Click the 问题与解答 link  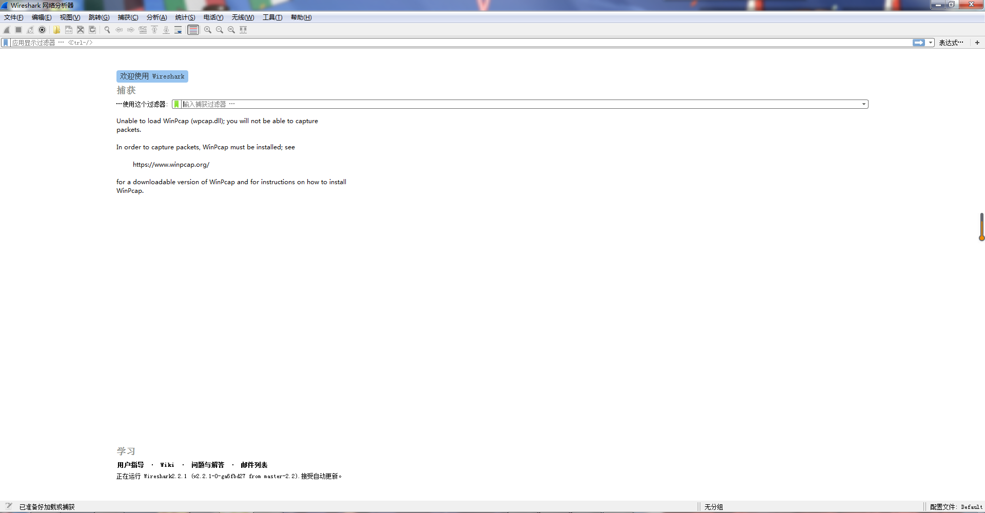coord(208,465)
